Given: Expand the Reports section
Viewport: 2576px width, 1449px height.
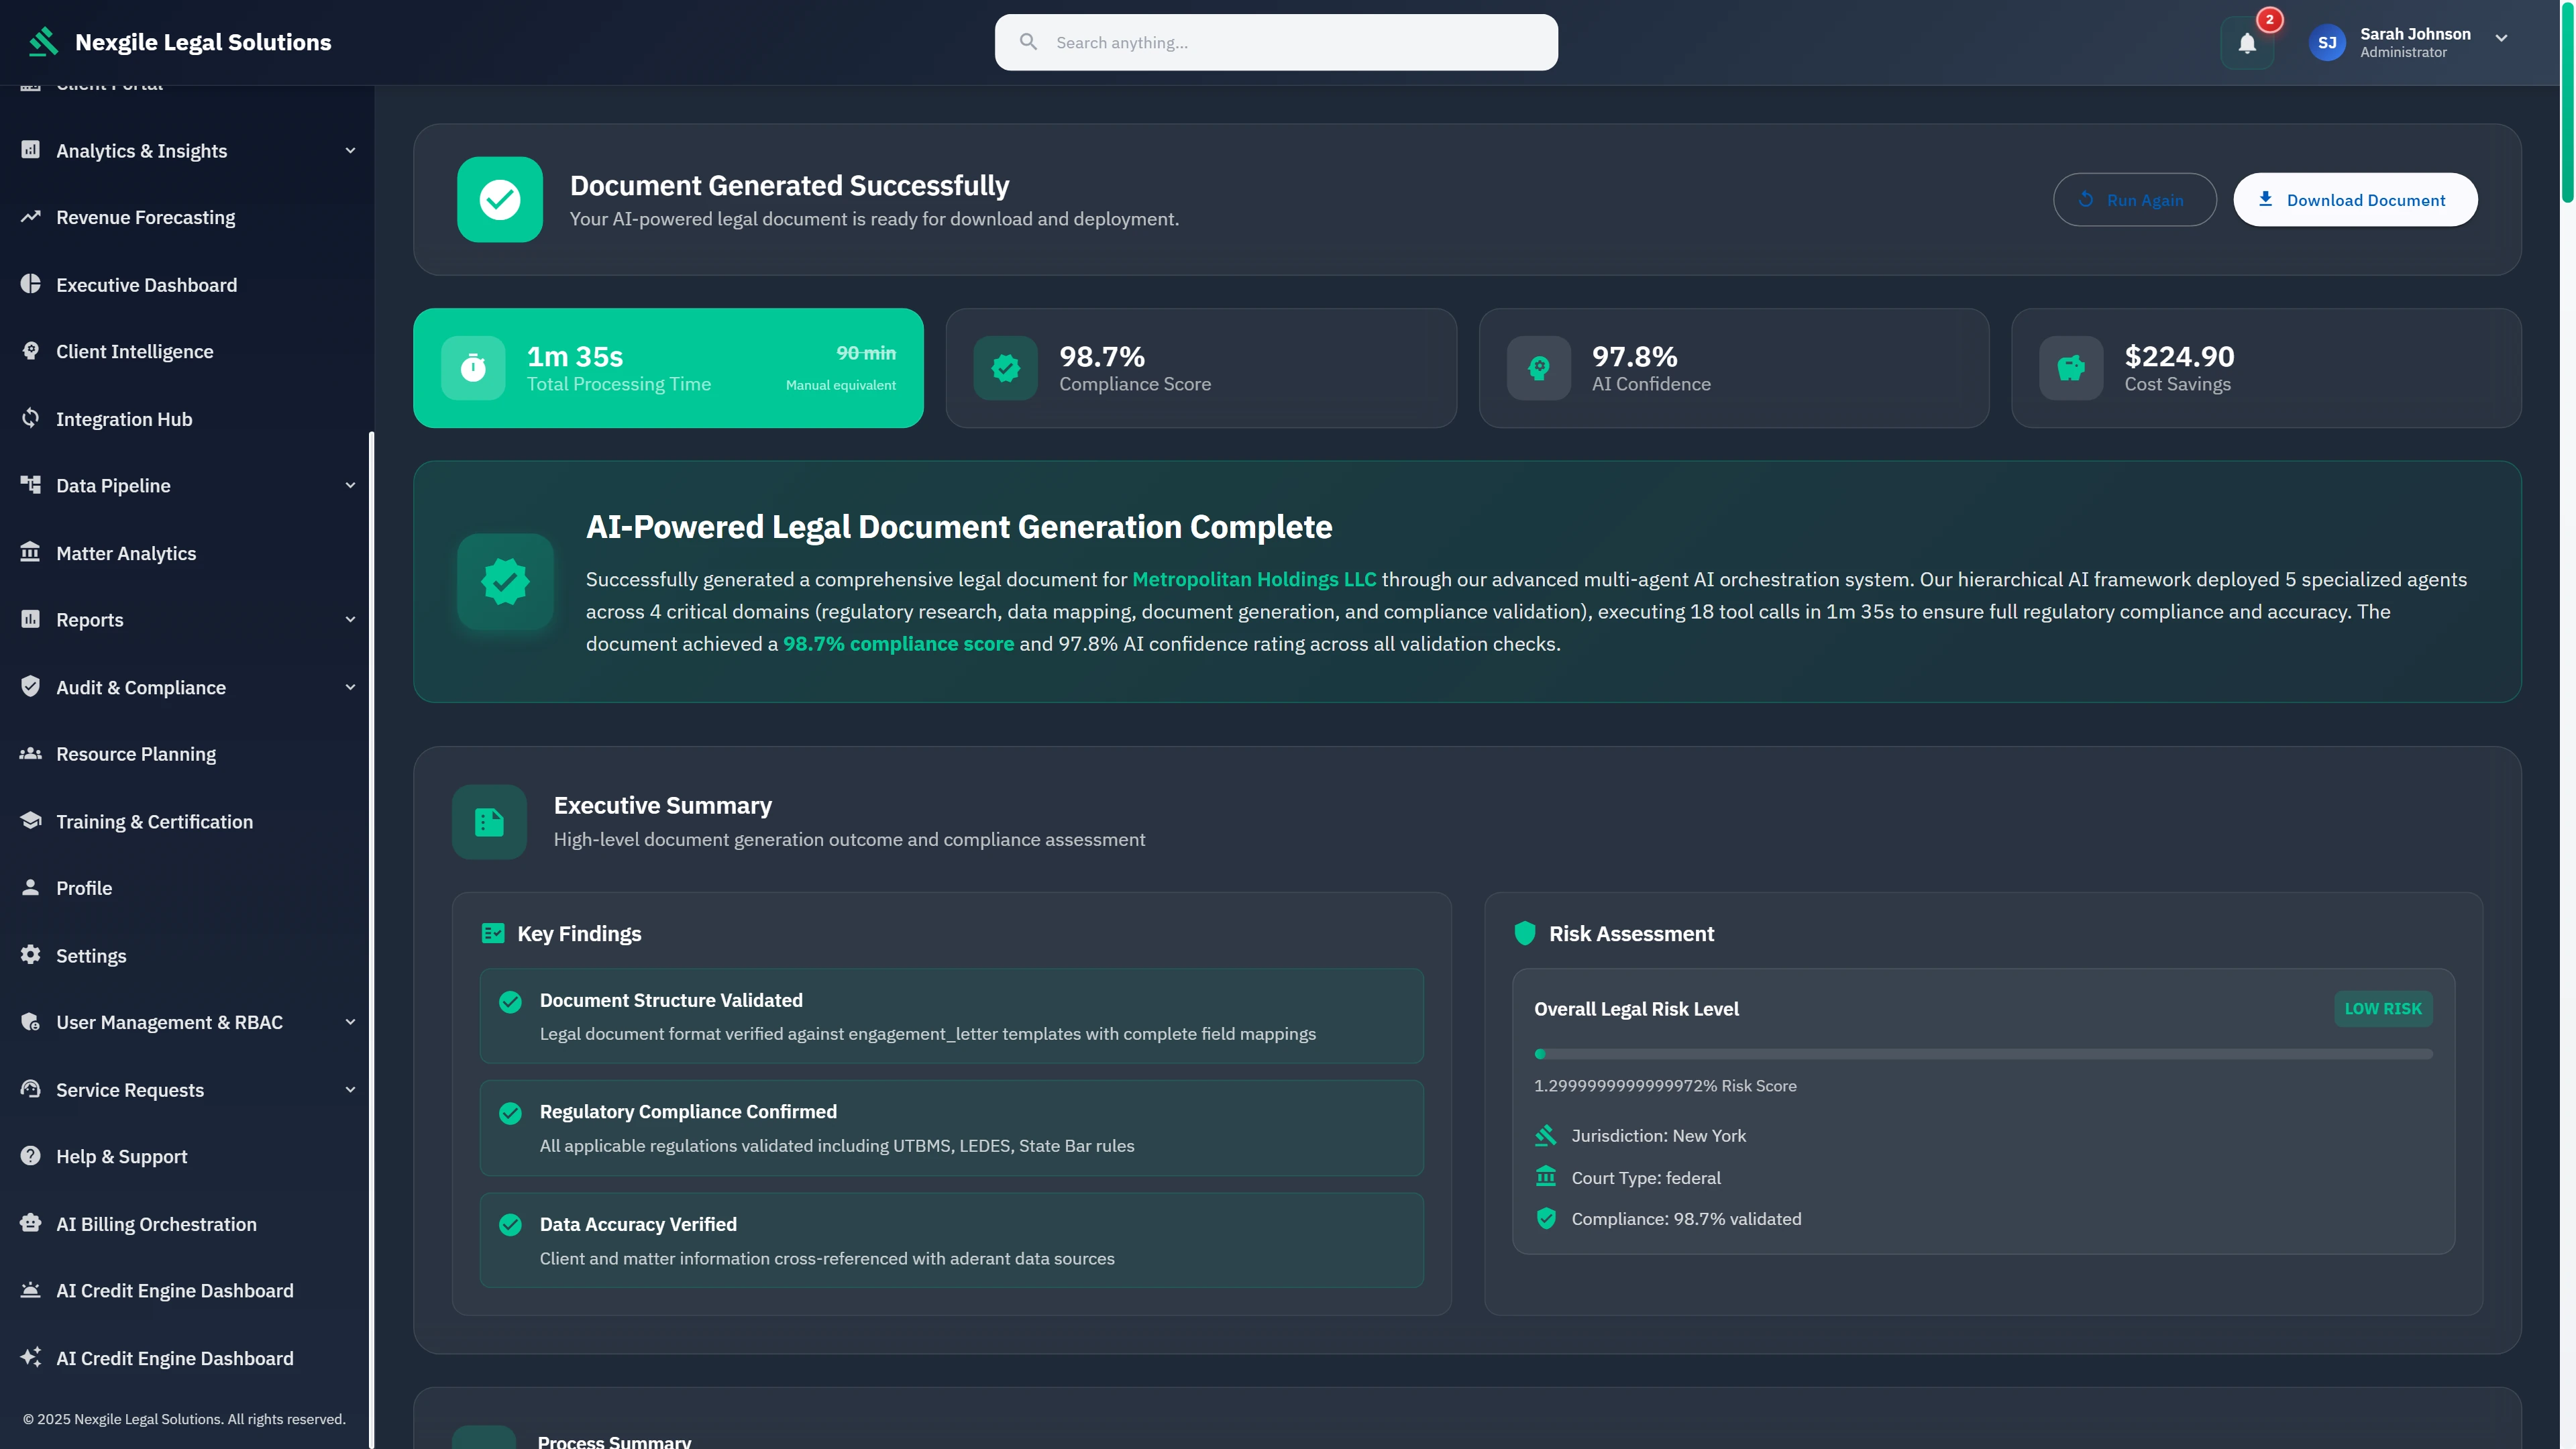Looking at the screenshot, I should pyautogui.click(x=350, y=619).
